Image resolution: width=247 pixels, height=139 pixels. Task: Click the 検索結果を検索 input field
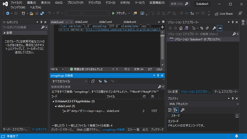click(104, 87)
